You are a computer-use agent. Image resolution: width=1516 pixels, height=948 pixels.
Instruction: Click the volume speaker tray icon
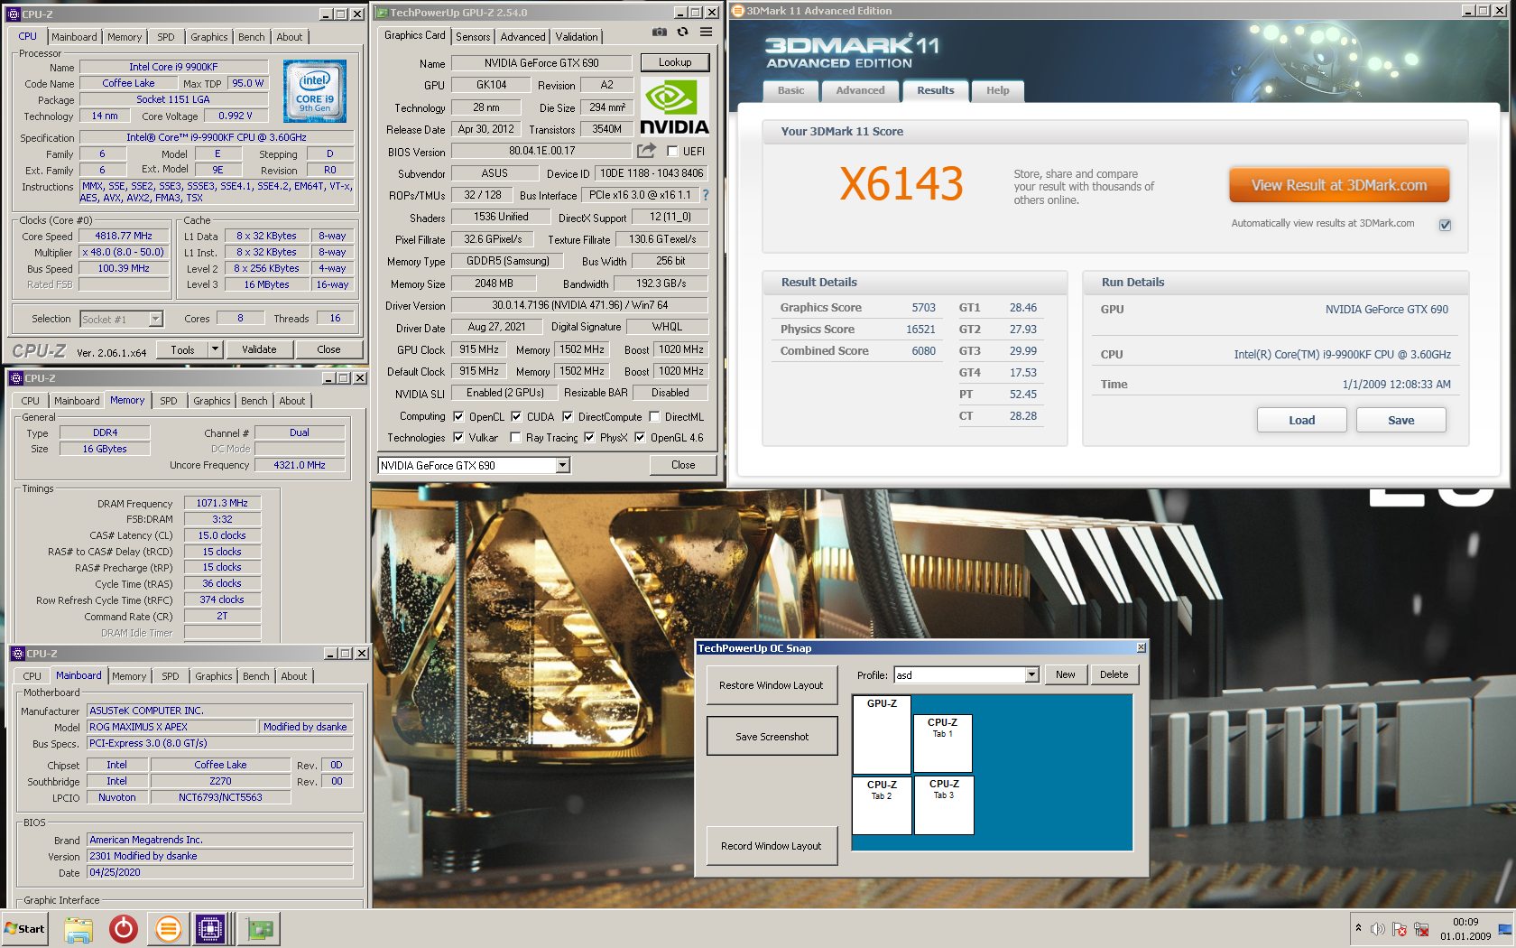click(1378, 929)
